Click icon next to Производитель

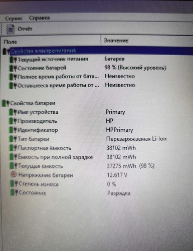pos(13,121)
